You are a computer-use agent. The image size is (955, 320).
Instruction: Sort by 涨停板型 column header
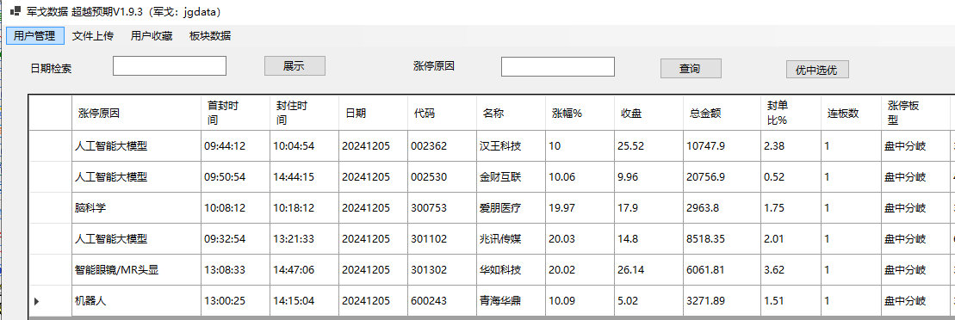coord(915,113)
